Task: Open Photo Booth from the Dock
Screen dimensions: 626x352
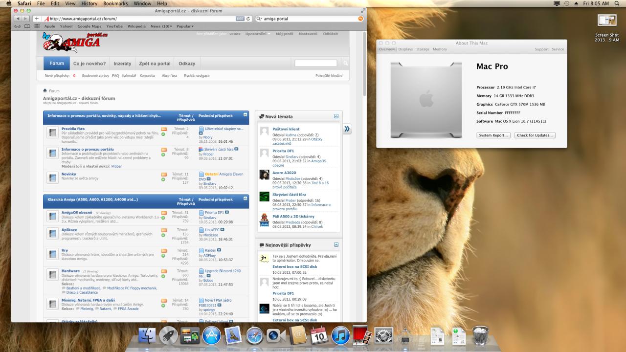Action: (x=361, y=335)
